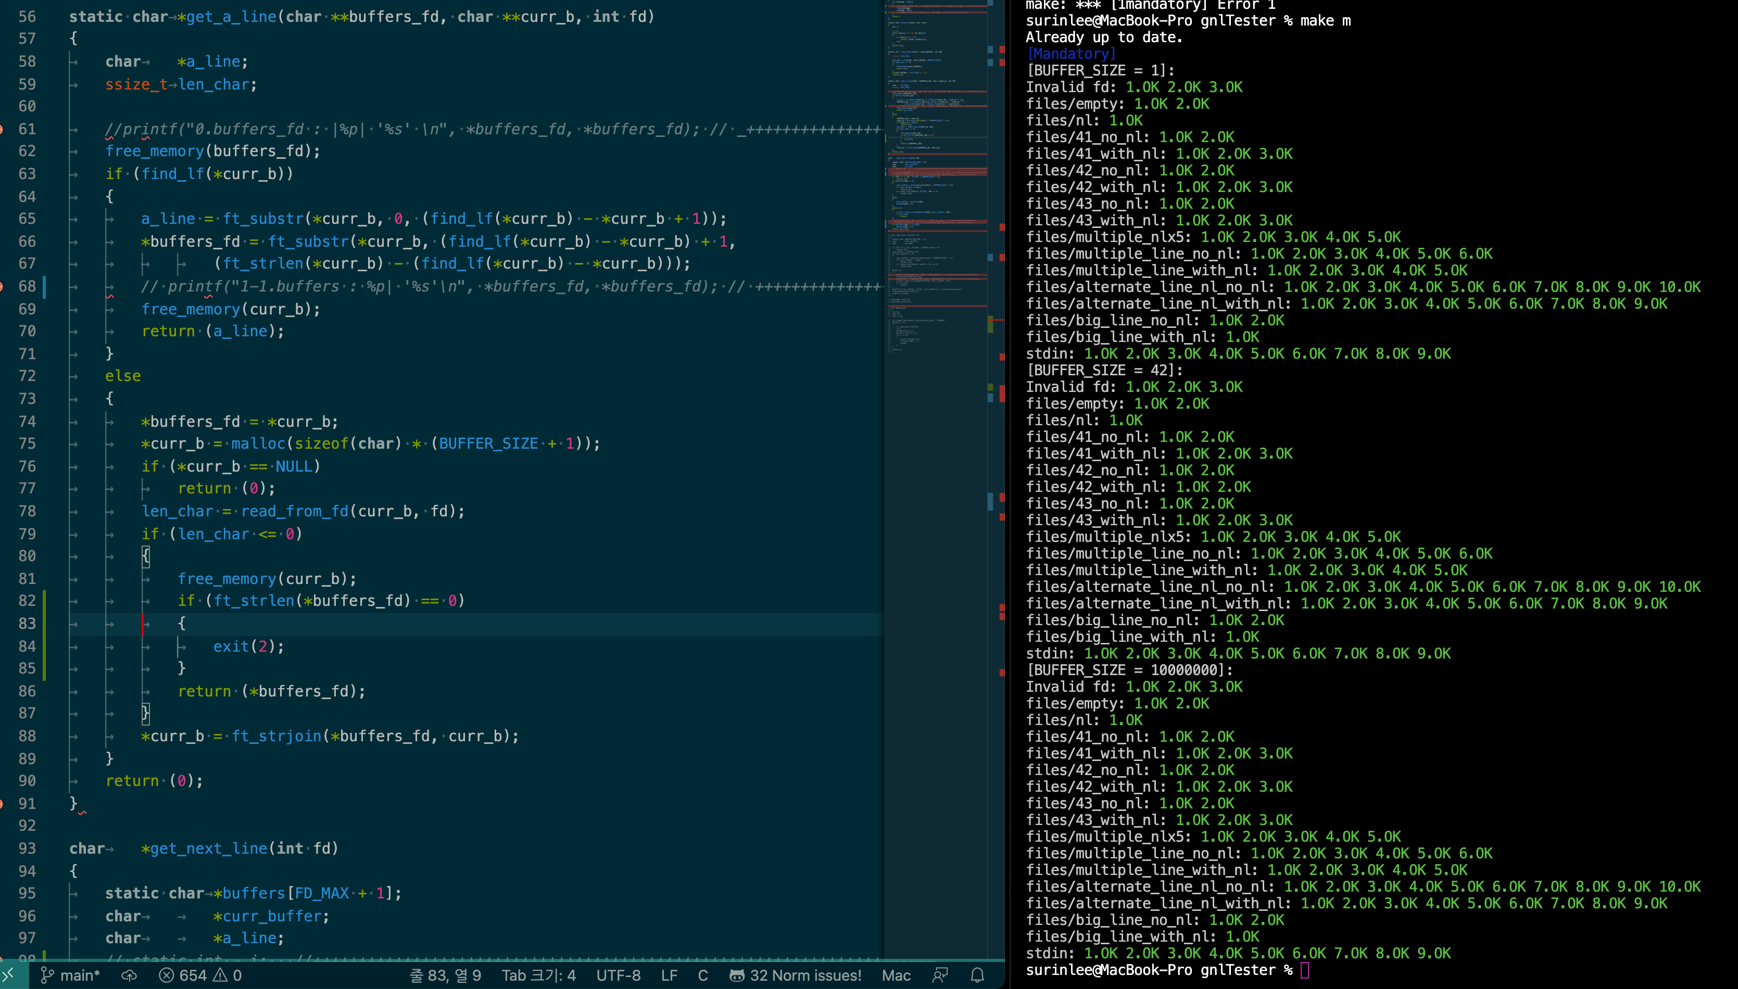Click 줄 83, 열 9 go-to-line button

coord(445,975)
